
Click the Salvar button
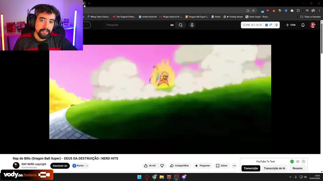(x=222, y=166)
